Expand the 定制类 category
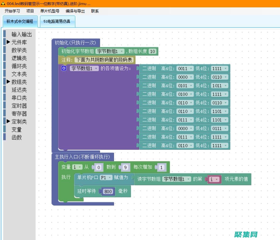 8,121
